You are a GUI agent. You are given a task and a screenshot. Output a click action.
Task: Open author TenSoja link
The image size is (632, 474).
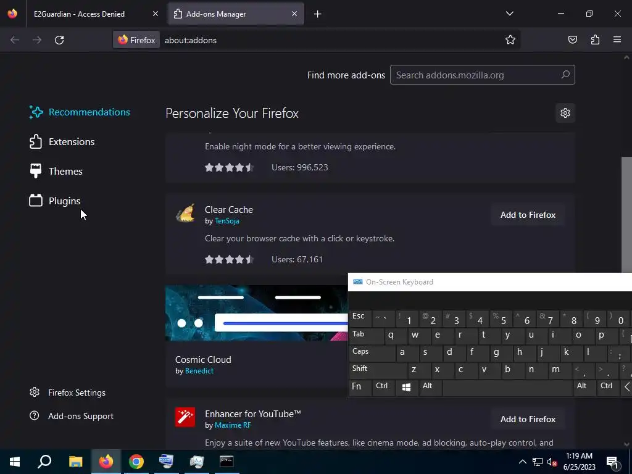pyautogui.click(x=227, y=221)
